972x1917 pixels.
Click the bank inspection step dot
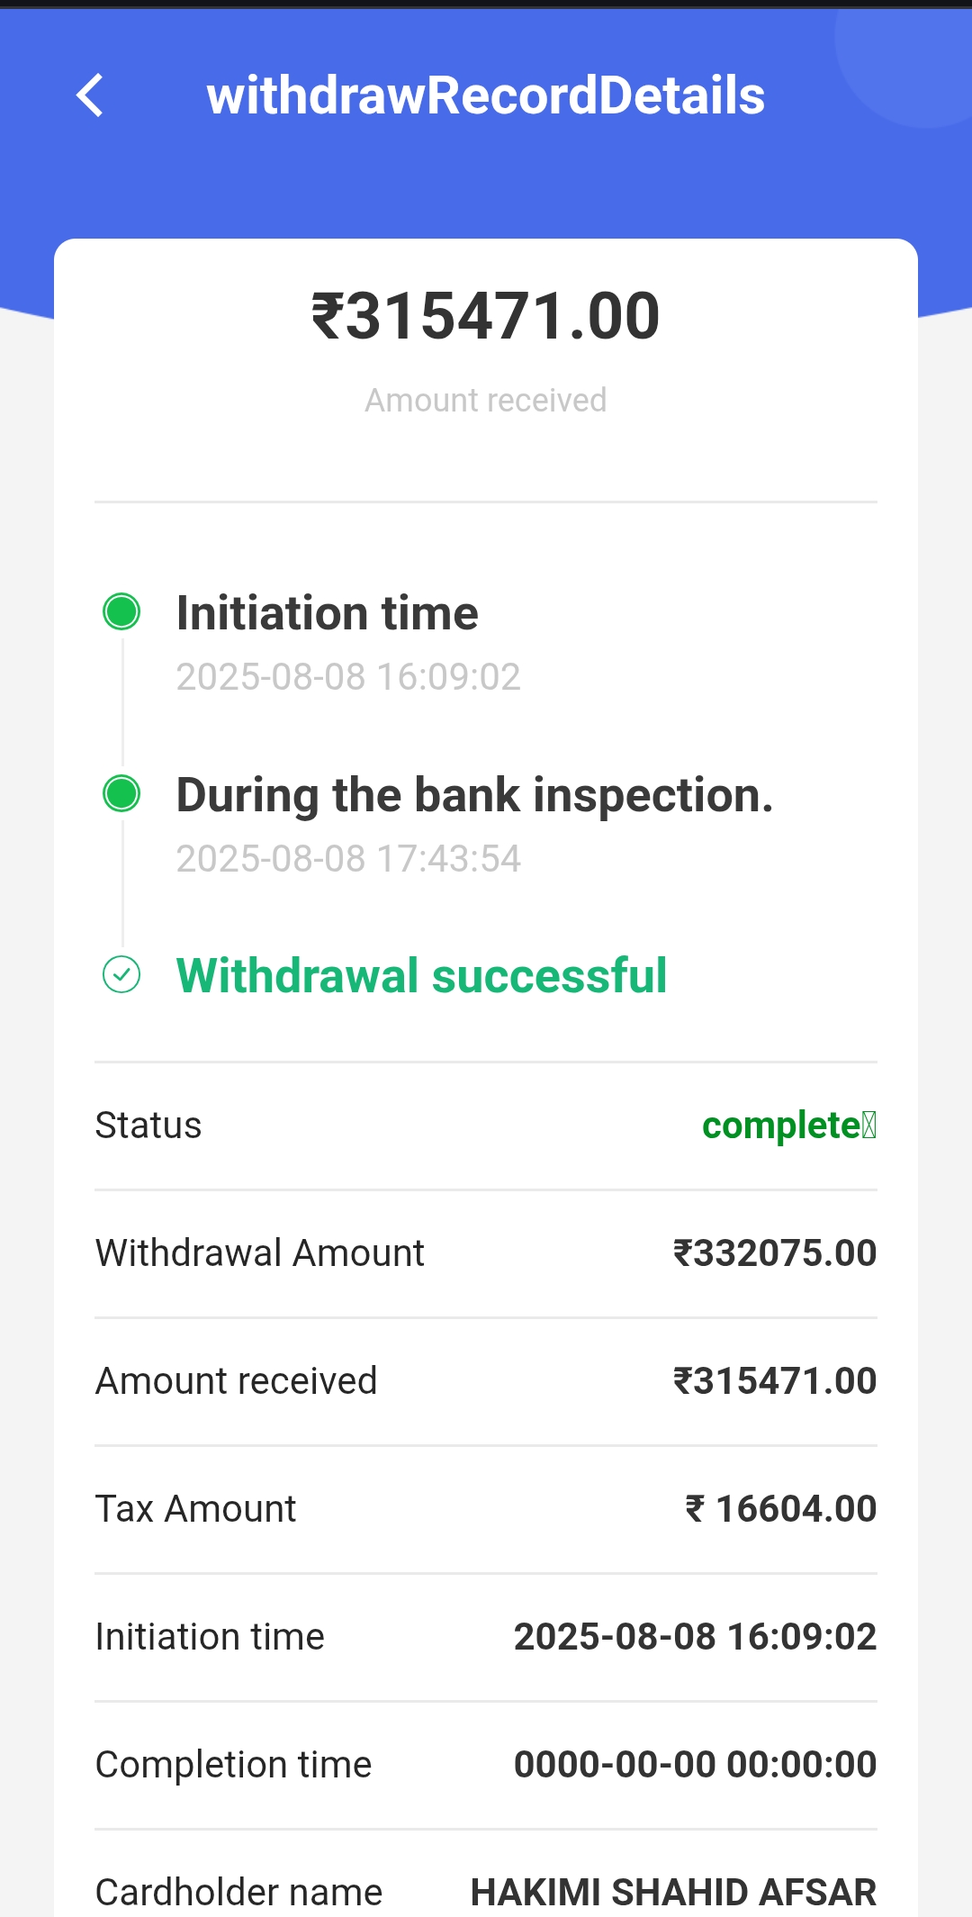click(121, 794)
